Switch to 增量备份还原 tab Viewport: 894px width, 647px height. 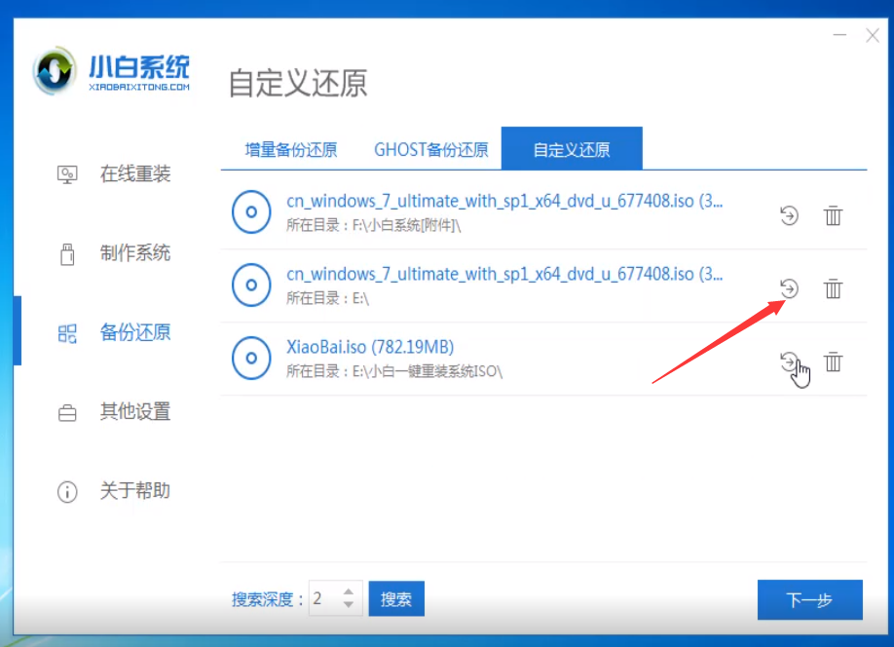(x=290, y=150)
